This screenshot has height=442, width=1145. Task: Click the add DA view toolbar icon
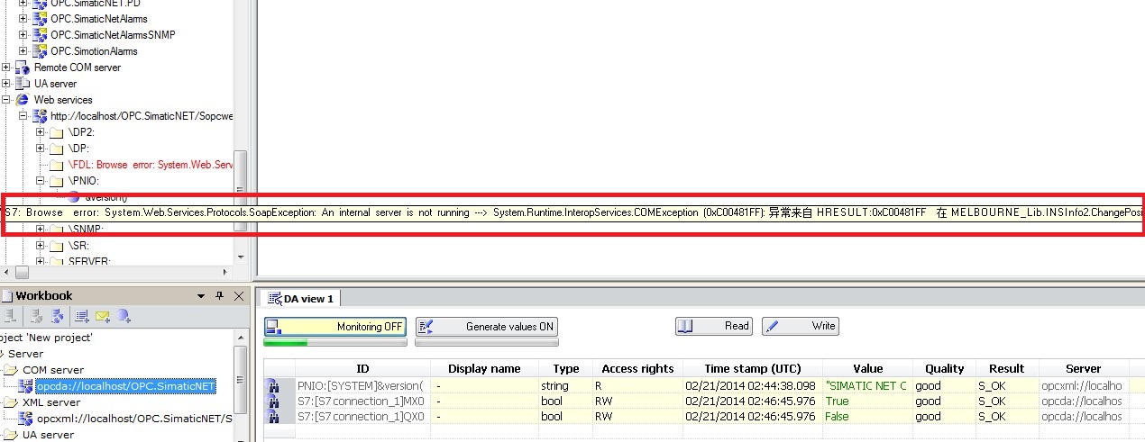point(82,316)
